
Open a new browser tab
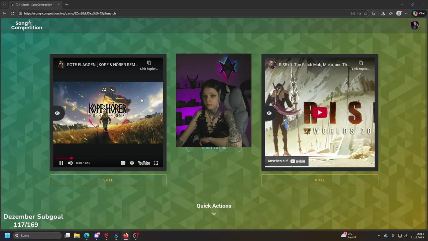tap(67, 5)
